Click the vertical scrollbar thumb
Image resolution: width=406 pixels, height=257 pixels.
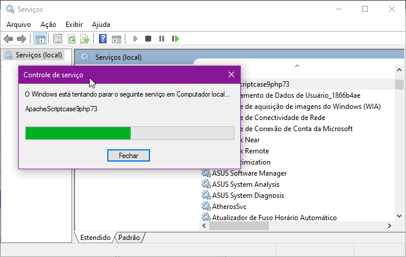pyautogui.click(x=399, y=84)
